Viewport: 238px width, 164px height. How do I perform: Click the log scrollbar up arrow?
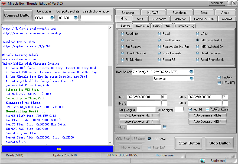click(x=110, y=28)
